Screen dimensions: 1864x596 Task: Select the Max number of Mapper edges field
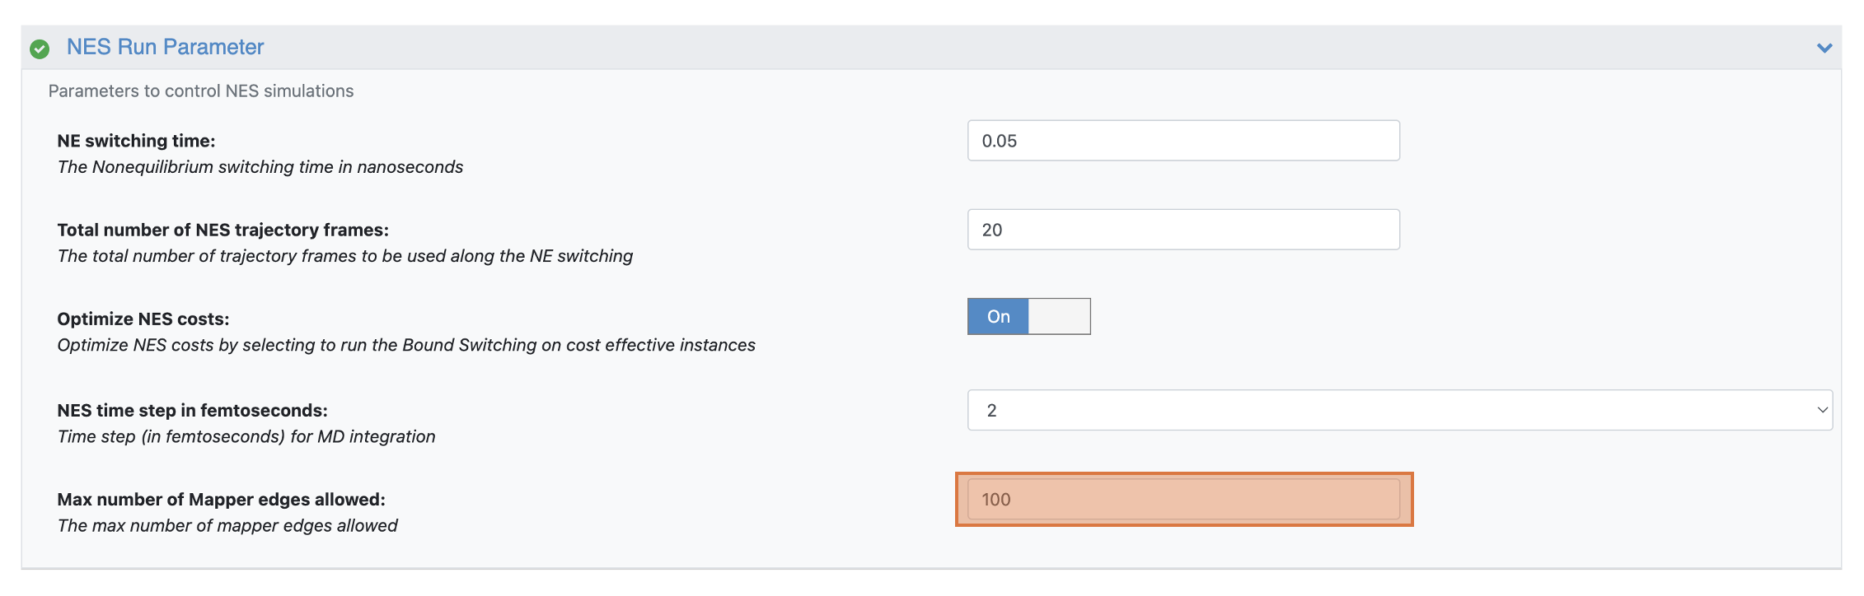(1183, 500)
